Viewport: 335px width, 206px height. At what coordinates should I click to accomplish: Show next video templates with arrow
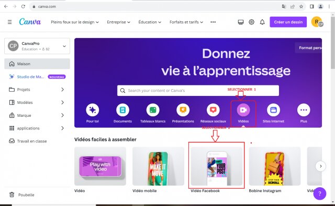click(321, 166)
